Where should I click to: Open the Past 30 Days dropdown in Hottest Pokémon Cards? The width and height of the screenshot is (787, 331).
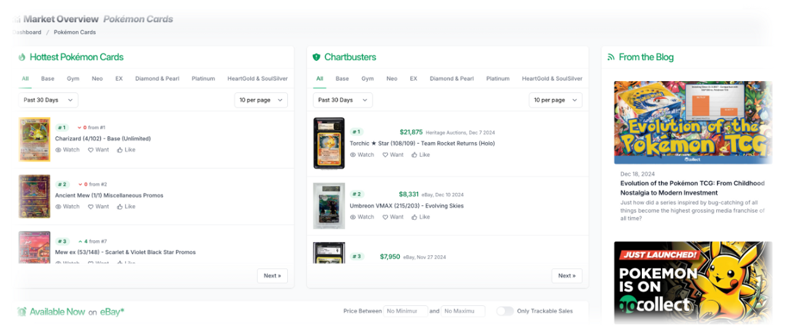[x=49, y=100]
